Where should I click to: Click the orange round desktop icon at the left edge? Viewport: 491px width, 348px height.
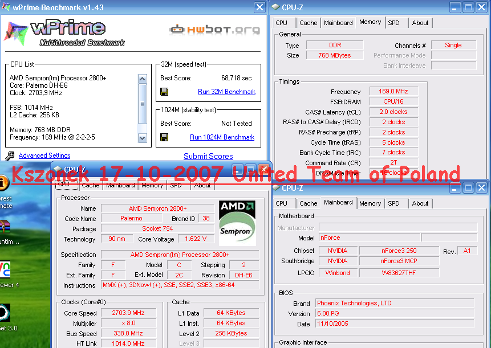pos(5,183)
